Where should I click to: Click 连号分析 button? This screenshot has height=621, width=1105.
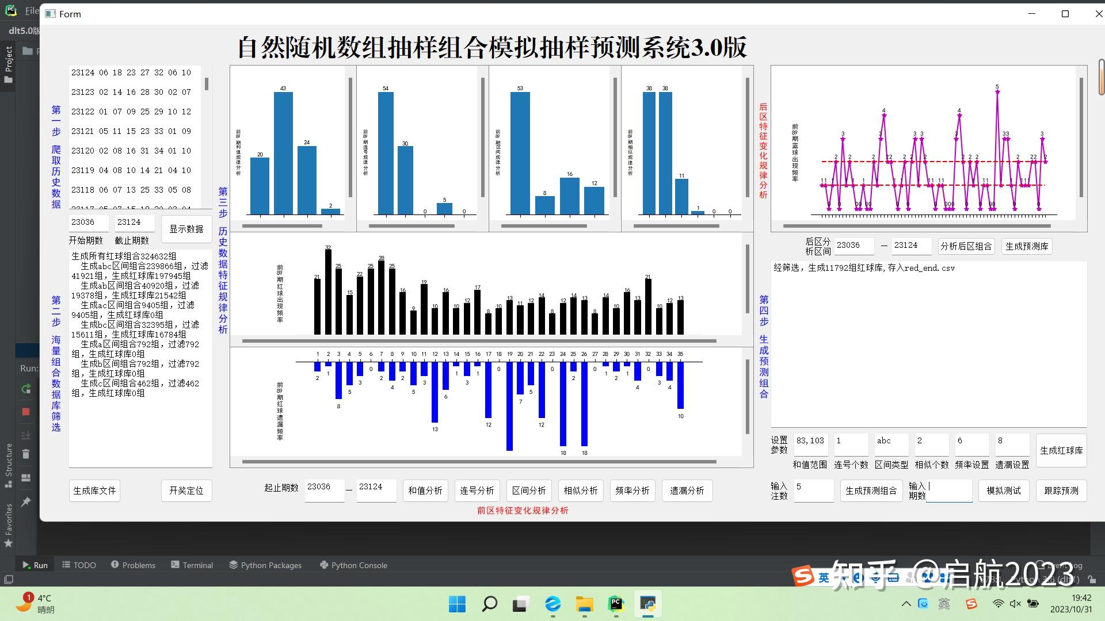pyautogui.click(x=477, y=490)
